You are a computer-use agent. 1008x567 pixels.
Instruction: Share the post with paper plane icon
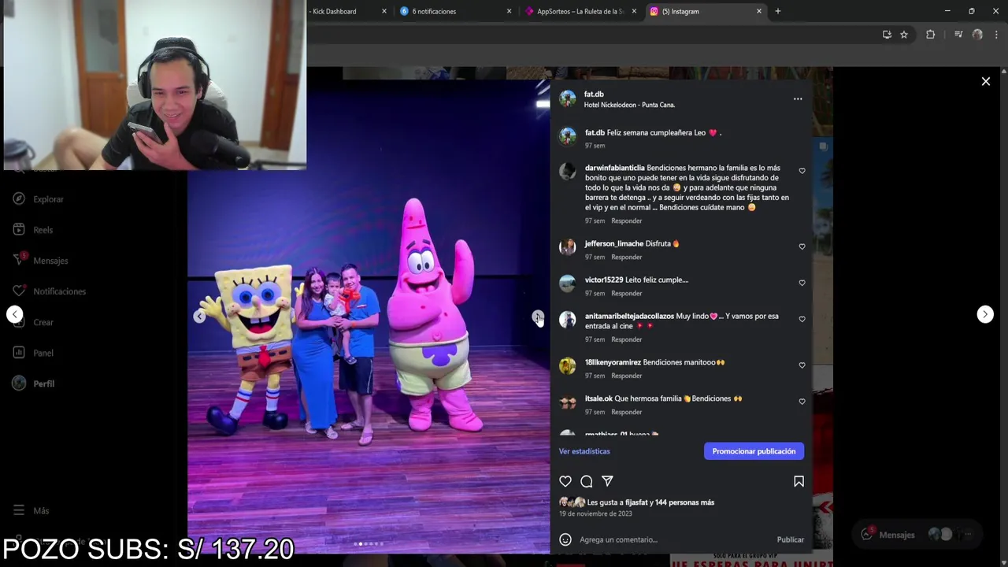coord(607,481)
